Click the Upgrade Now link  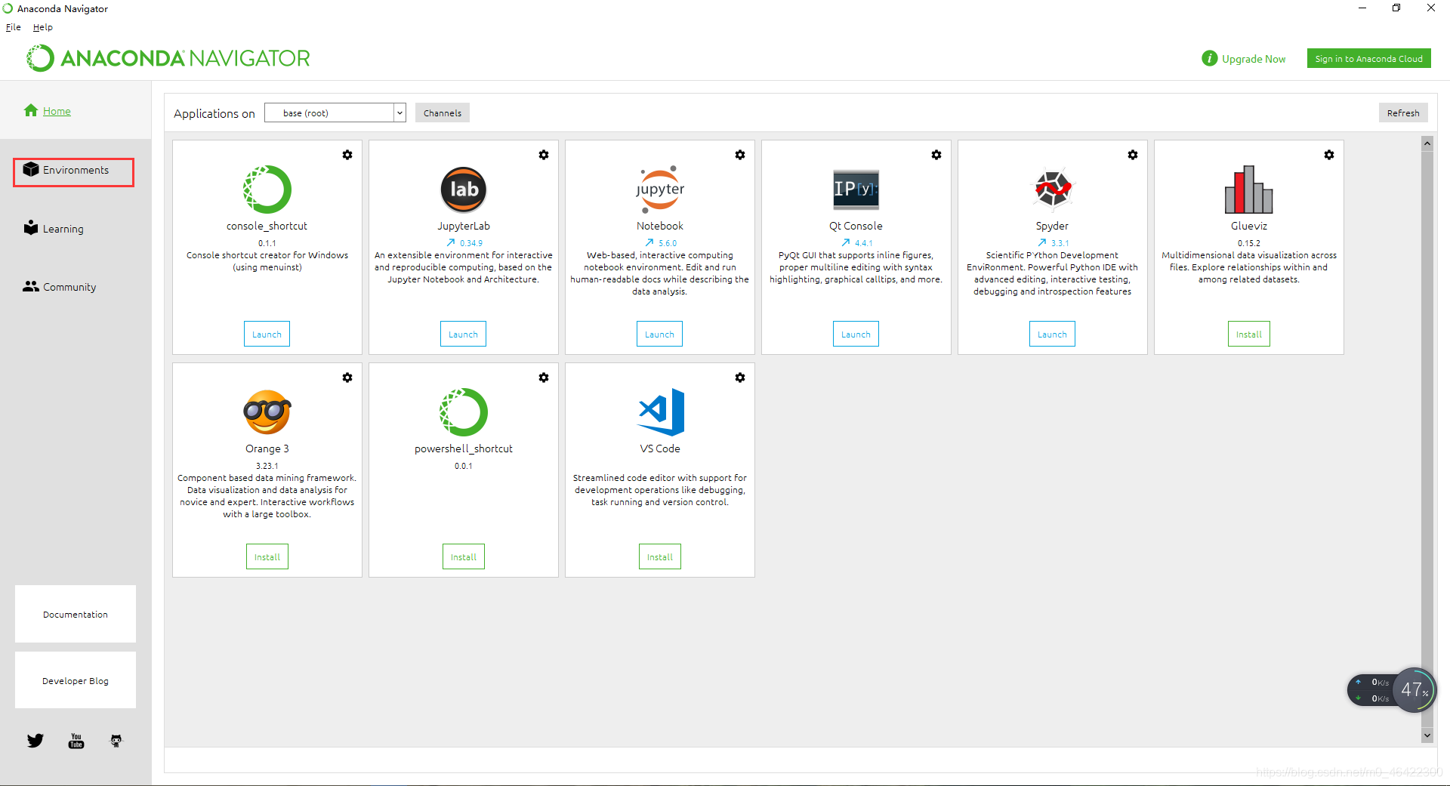[1254, 59]
